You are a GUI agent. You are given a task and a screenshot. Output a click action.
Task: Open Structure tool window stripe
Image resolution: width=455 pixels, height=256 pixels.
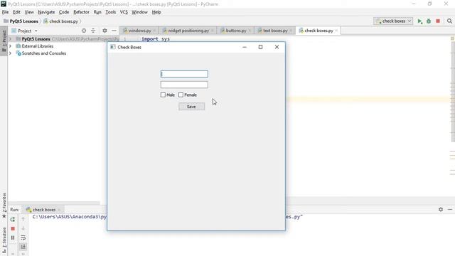pyautogui.click(x=4, y=241)
